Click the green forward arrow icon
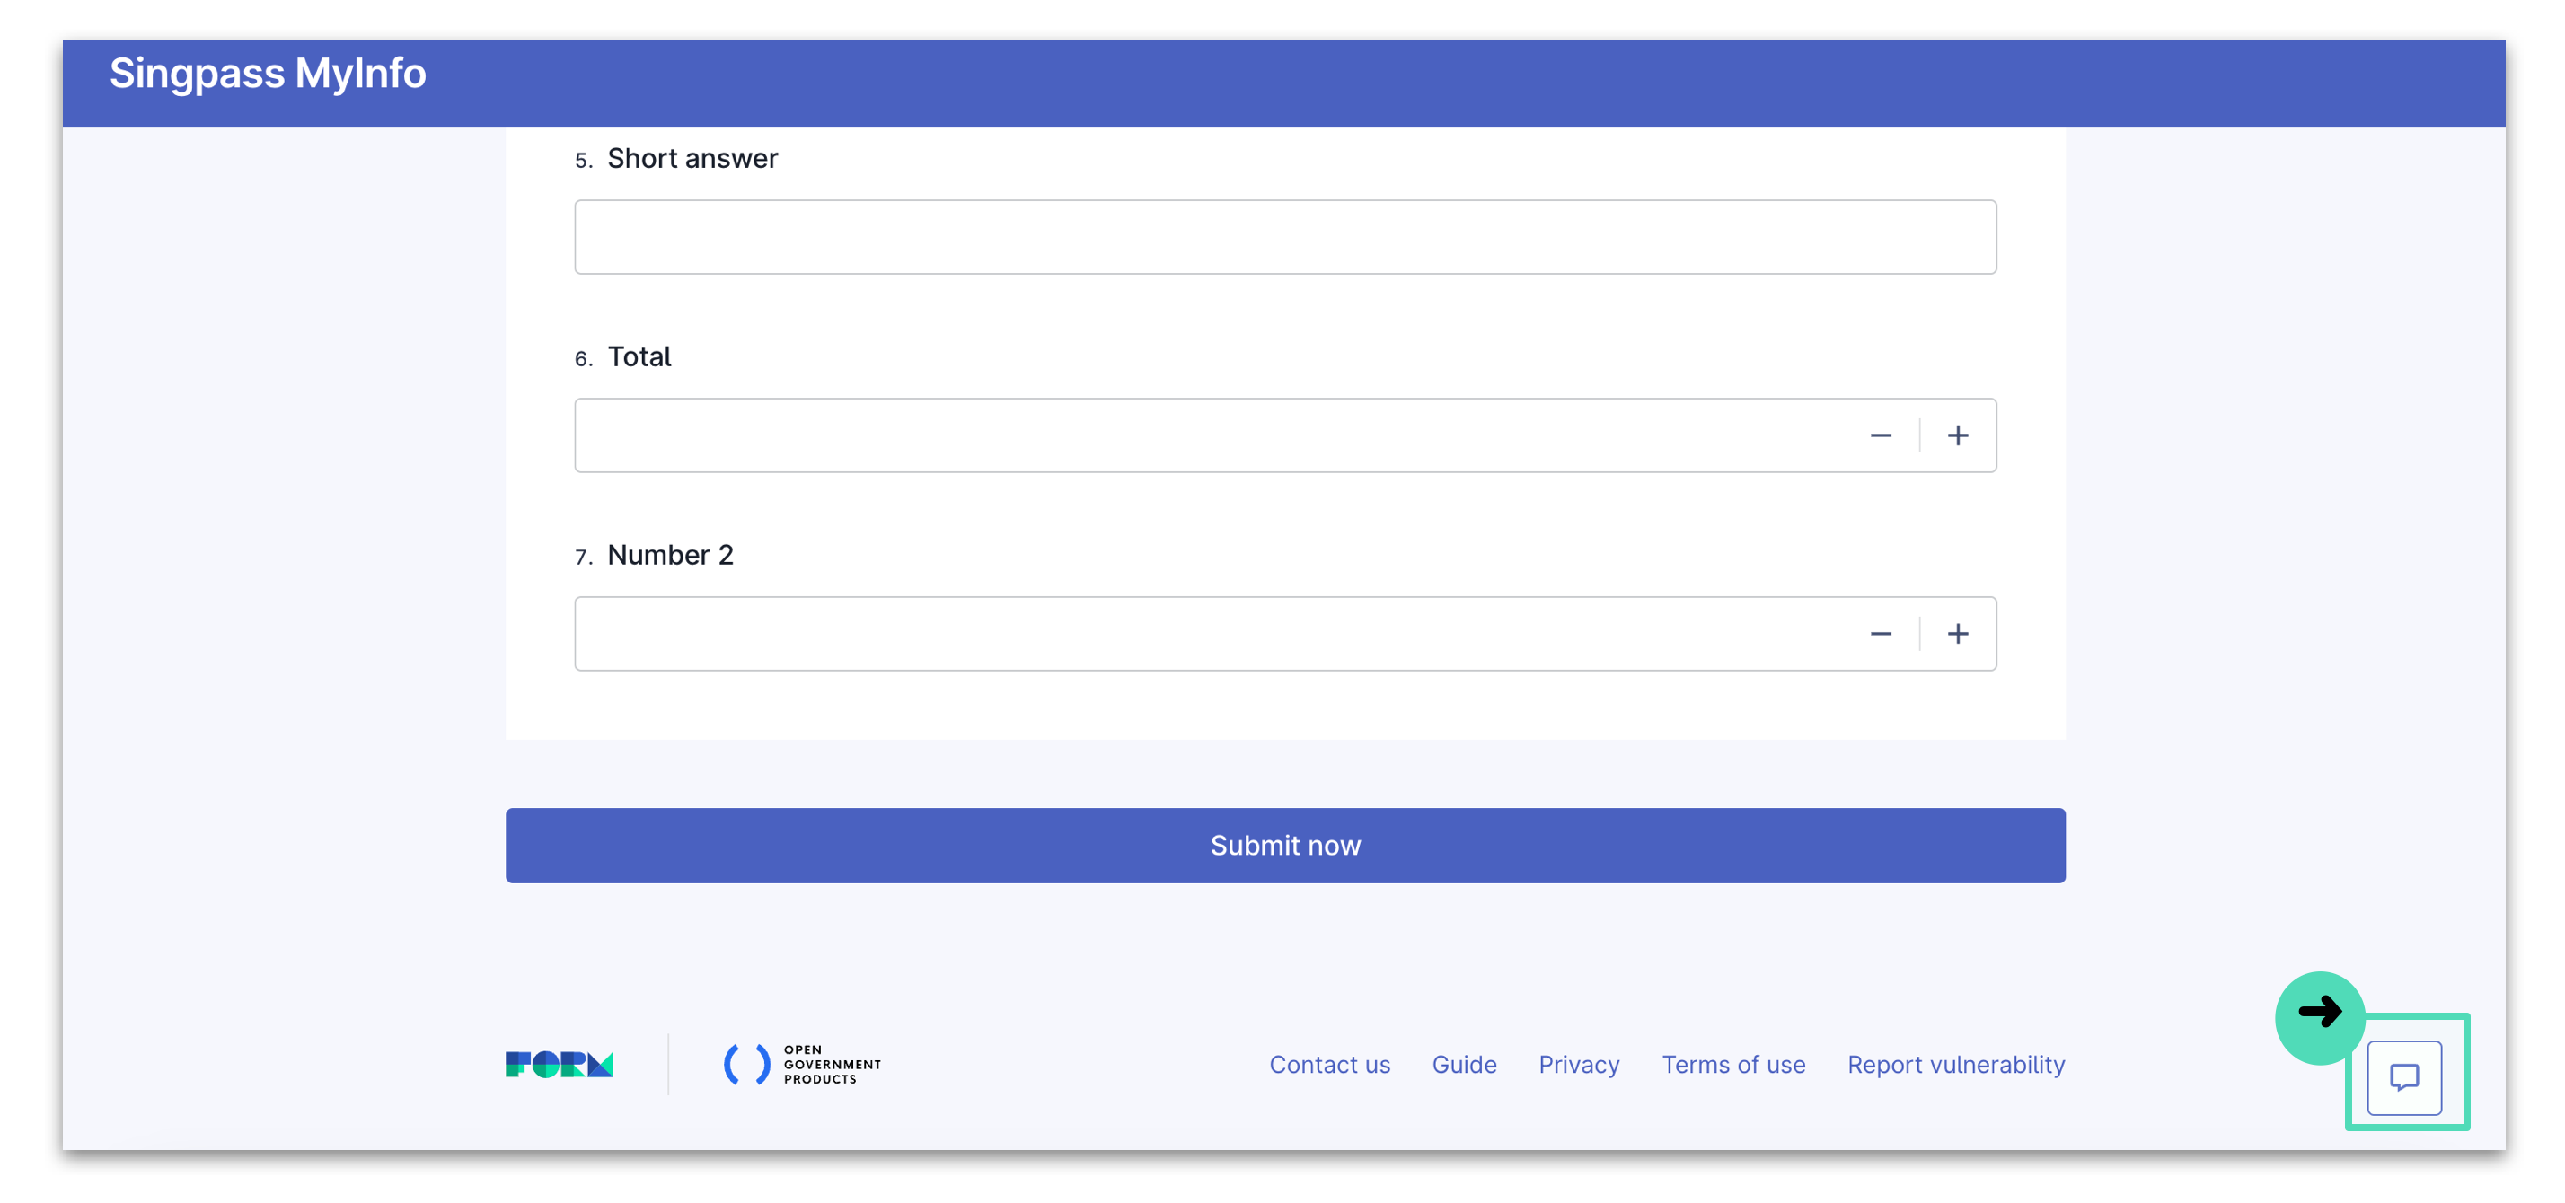This screenshot has height=1203, width=2565. coord(2321,1012)
